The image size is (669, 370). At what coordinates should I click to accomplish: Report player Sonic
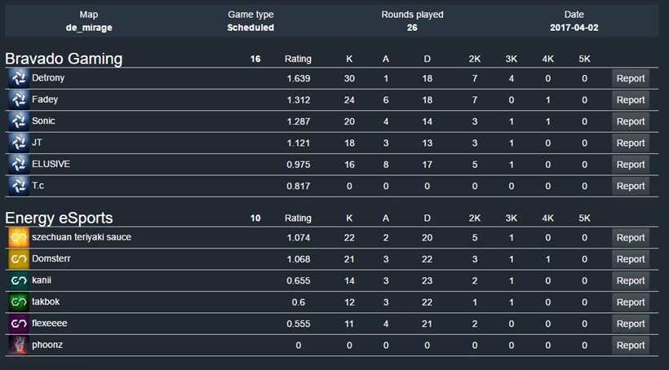click(630, 121)
